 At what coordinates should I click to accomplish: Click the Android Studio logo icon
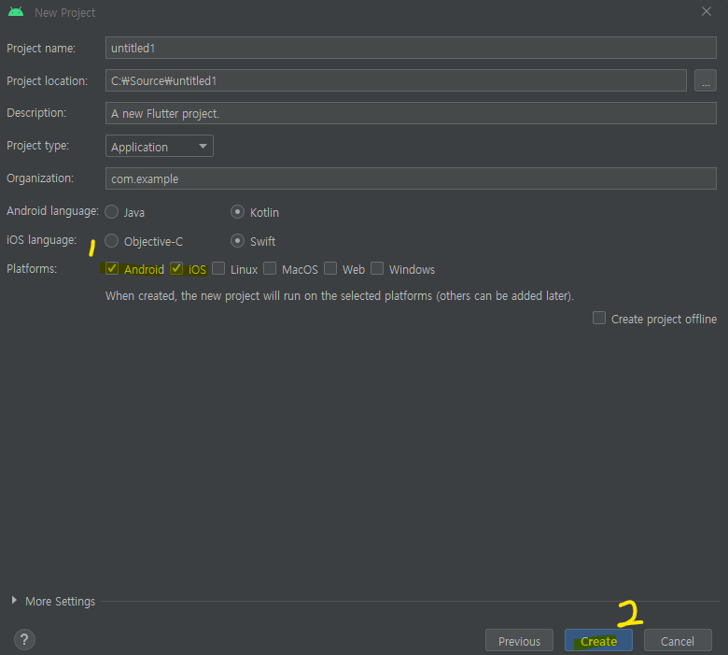16,12
